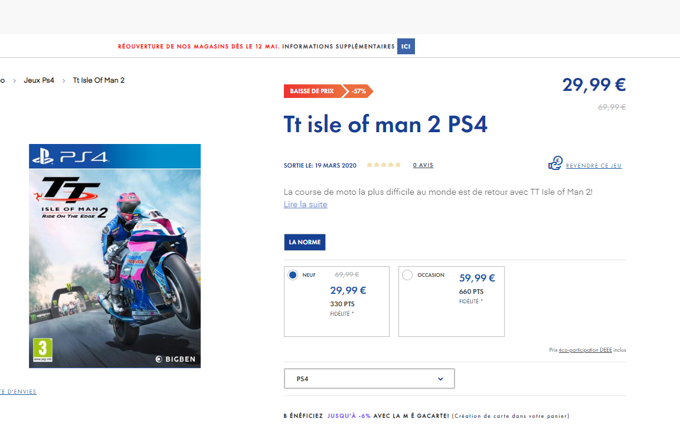This screenshot has width=680, height=429.
Task: Click the five-star rating icons
Action: [384, 165]
